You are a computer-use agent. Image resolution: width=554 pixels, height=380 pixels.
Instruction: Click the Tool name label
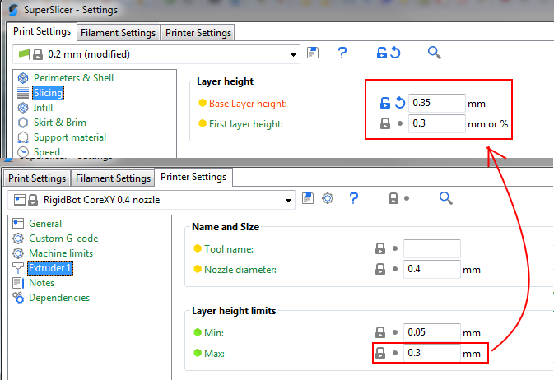pos(229,249)
